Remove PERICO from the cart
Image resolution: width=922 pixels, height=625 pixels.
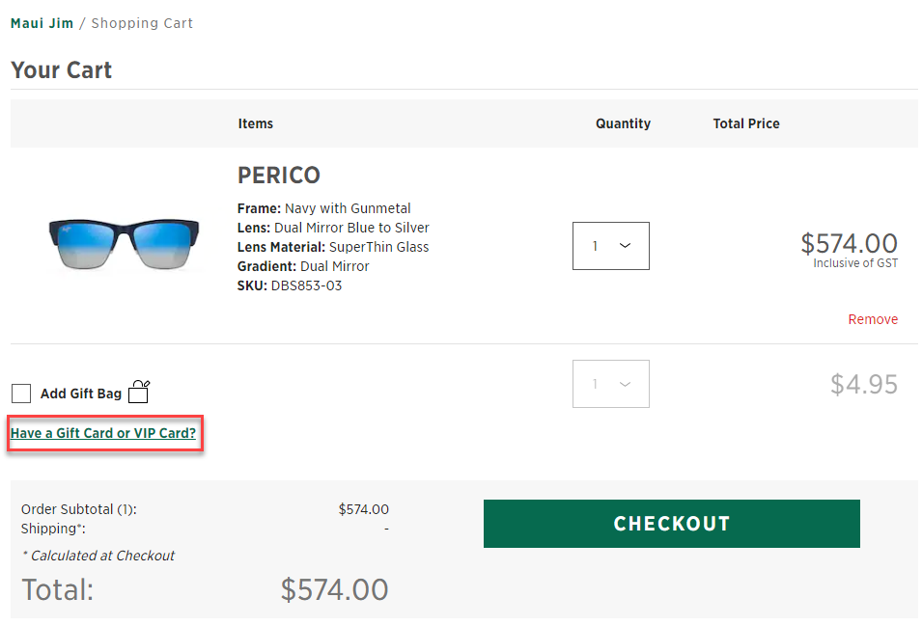click(873, 319)
